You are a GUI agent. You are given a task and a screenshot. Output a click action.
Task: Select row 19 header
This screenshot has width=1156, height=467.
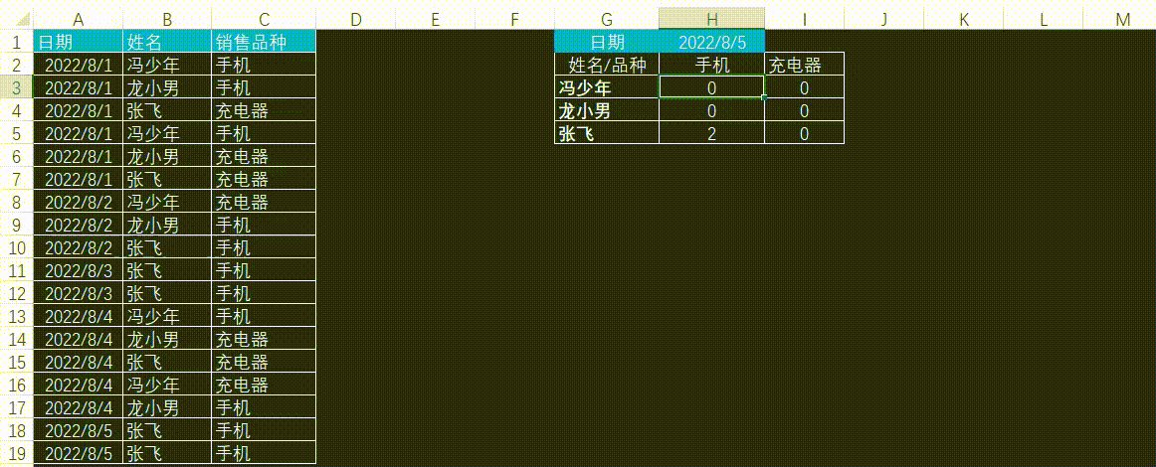click(16, 453)
